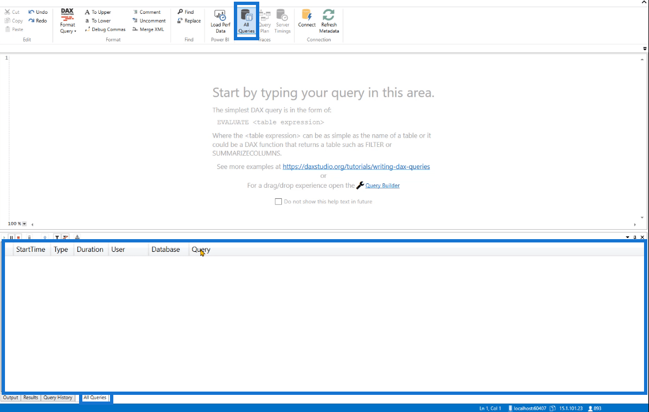Sort by the Query column header
Screen dimensions: 649x412
(201, 250)
